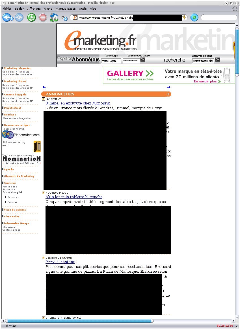Click the green Go button beside address bar
Viewport: 240px width, 330px height.
point(194,18)
